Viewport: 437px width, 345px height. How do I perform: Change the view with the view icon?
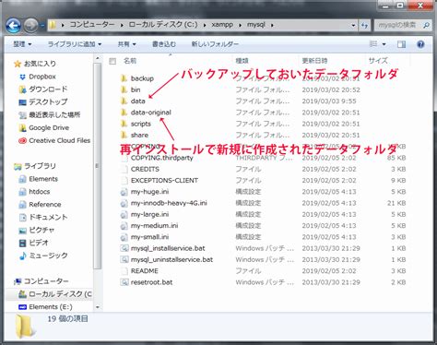[373, 44]
